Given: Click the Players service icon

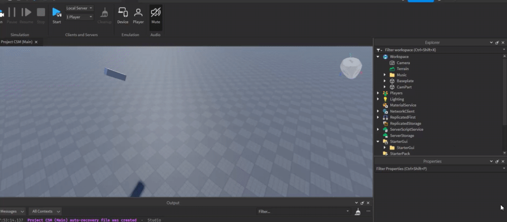Looking at the screenshot, I should pyautogui.click(x=385, y=93).
